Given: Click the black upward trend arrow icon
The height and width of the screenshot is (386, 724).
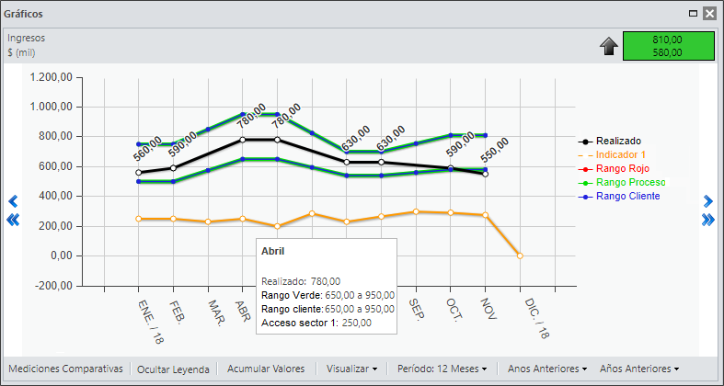Looking at the screenshot, I should (609, 47).
